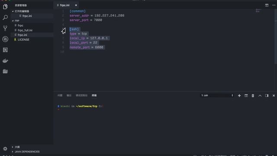This screenshot has height=156, width=277.
Task: Click the editor minimap preview
Action: (x=258, y=10)
